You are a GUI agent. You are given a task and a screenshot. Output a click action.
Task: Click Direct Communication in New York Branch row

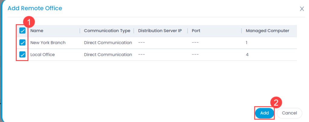click(x=108, y=43)
